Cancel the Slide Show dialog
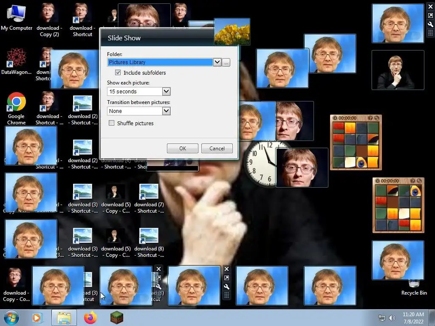 coord(217,148)
